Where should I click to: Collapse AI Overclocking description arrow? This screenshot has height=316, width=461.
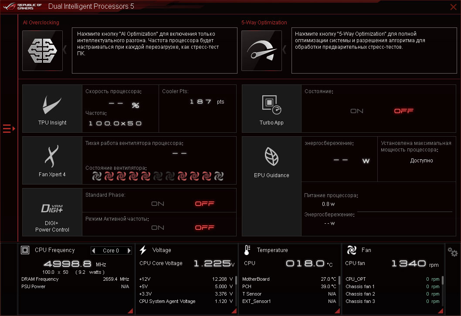coord(65,50)
